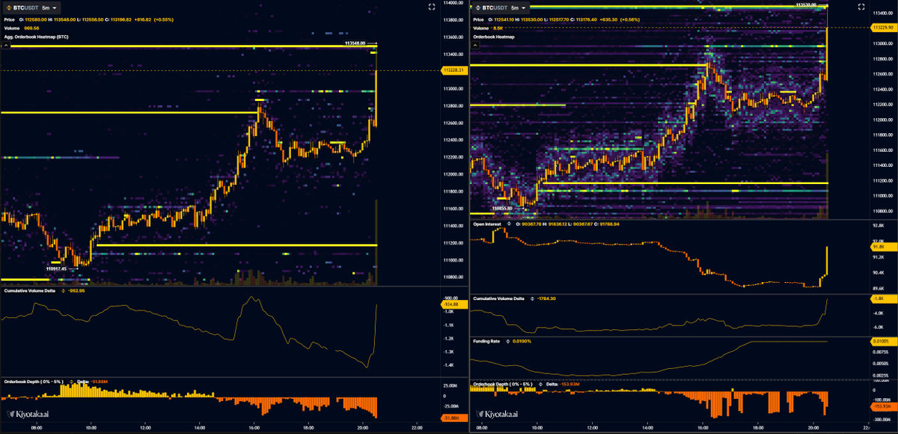Click the Funding Rate indicator title
The image size is (898, 434).
coord(487,341)
